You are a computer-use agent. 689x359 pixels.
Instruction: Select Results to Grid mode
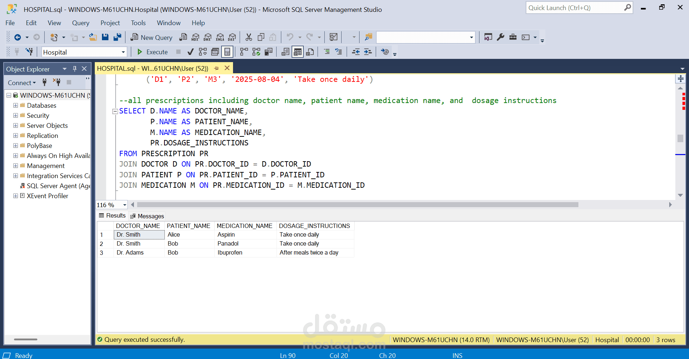[298, 52]
